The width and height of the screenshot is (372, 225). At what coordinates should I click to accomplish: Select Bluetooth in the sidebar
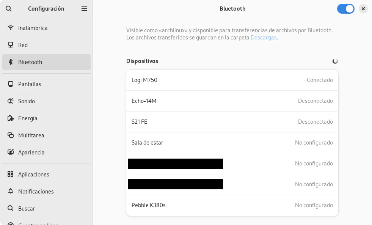coord(30,62)
